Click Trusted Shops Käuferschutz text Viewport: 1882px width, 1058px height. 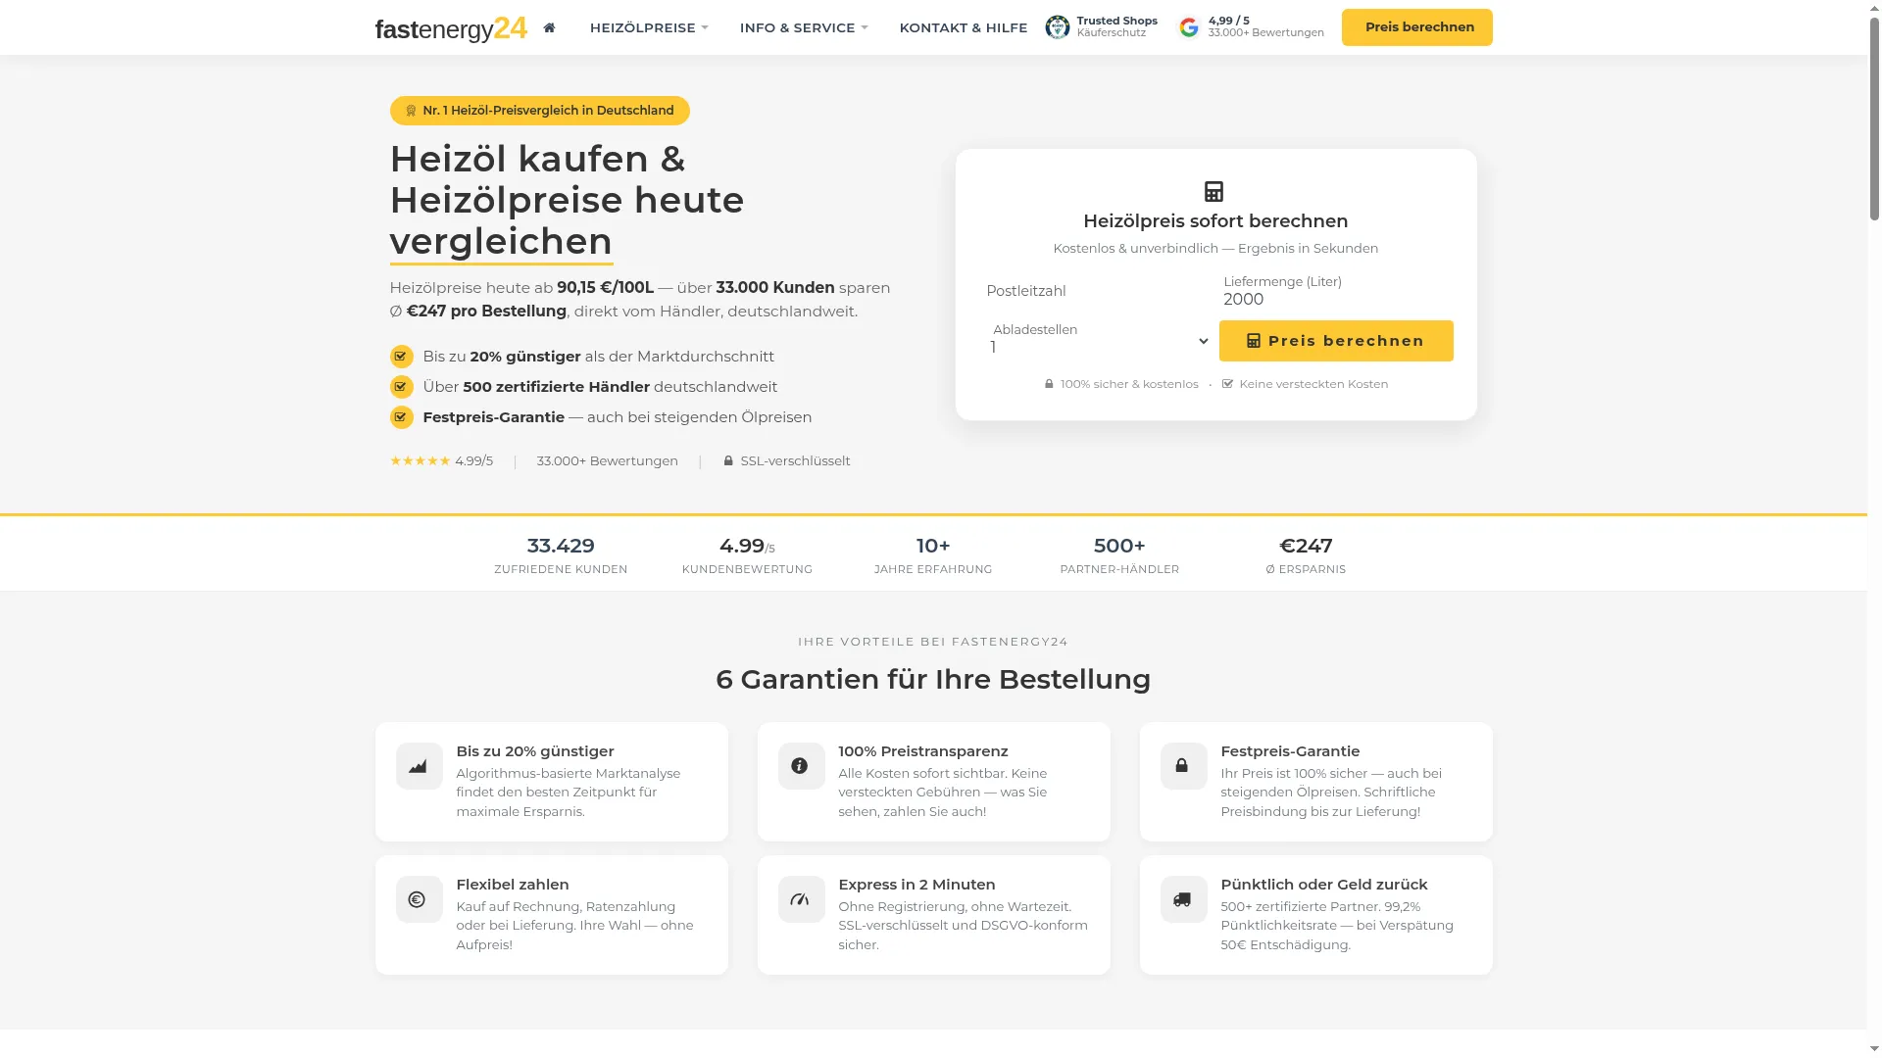click(1116, 26)
